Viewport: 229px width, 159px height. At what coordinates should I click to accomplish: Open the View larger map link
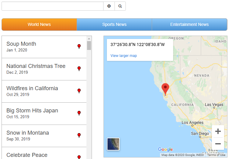click(x=124, y=56)
